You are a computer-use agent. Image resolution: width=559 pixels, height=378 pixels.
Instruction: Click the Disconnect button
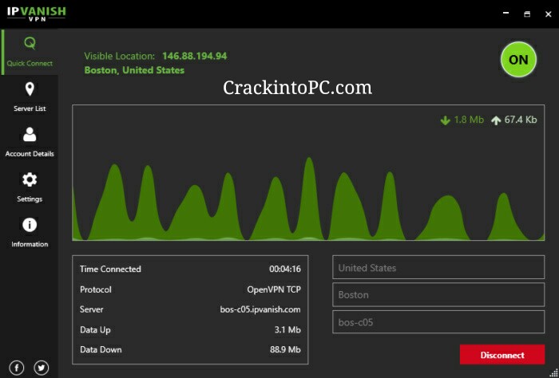tap(502, 355)
